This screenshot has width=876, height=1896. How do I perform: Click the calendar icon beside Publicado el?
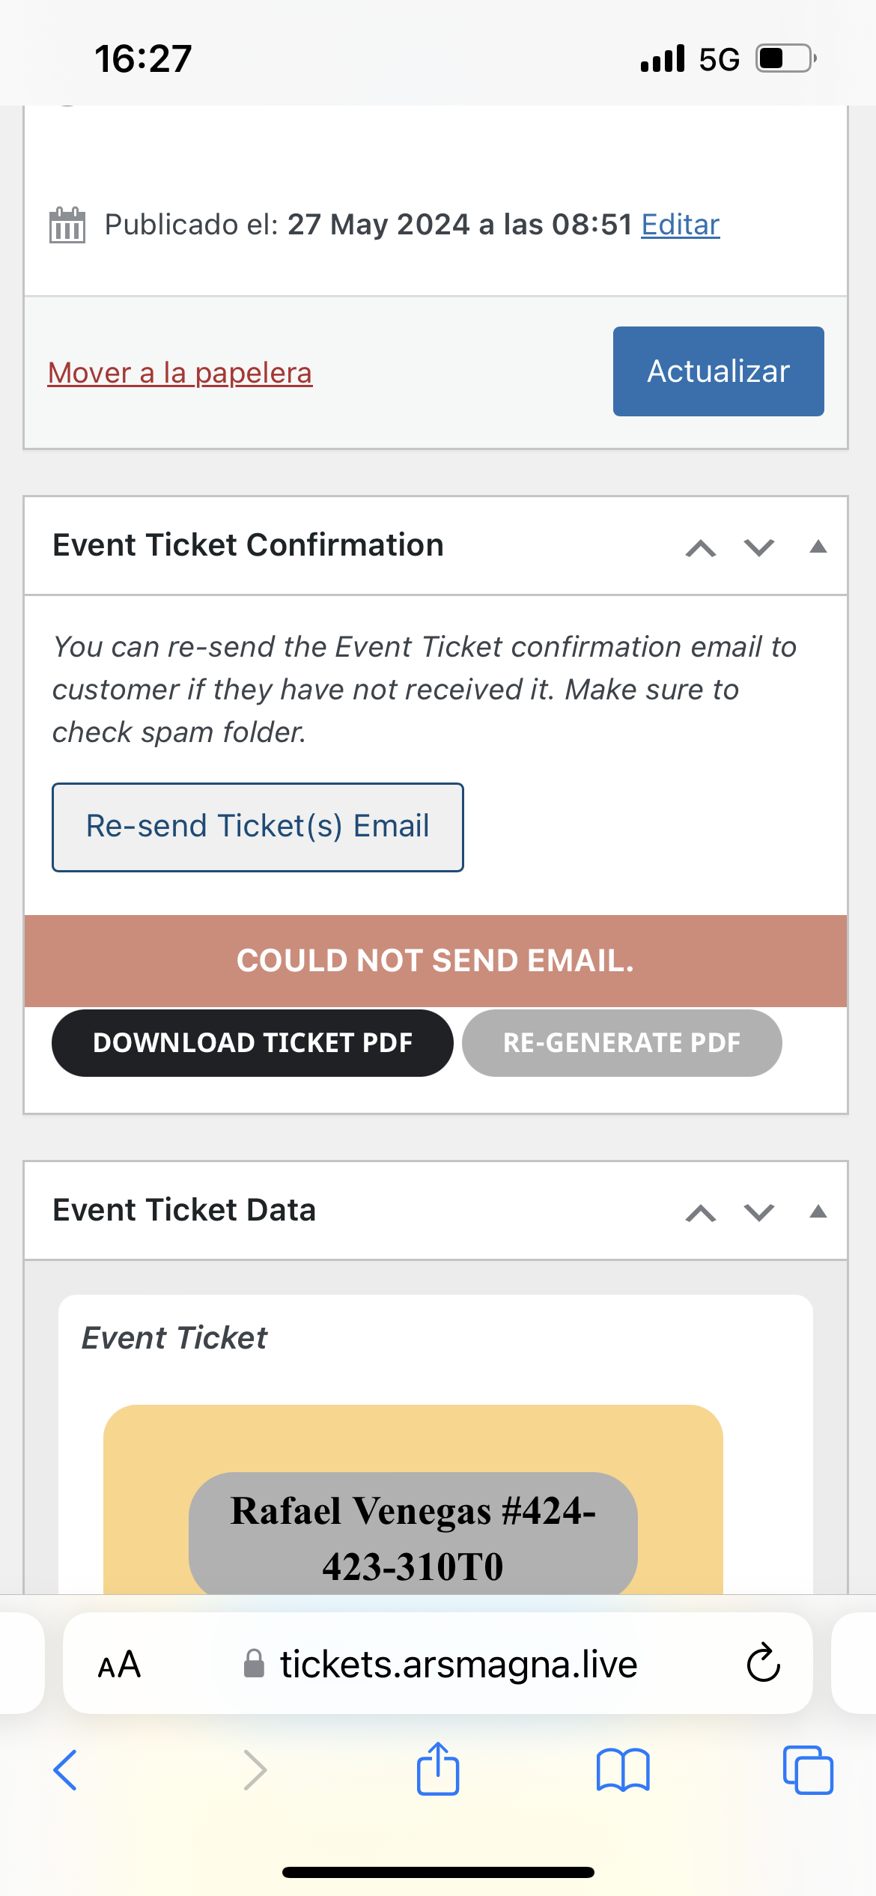(67, 225)
